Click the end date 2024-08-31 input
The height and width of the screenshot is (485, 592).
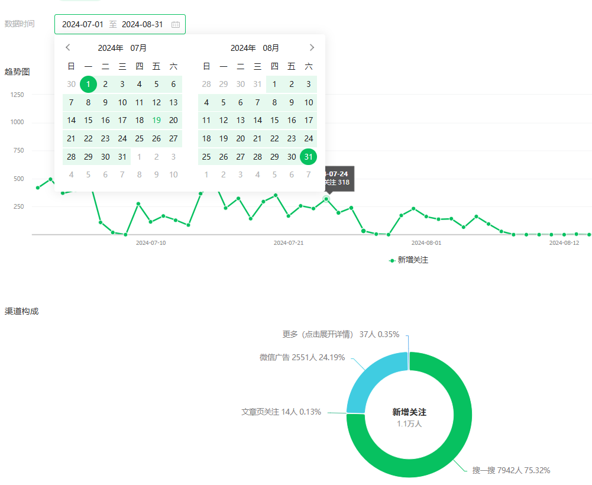pos(143,25)
